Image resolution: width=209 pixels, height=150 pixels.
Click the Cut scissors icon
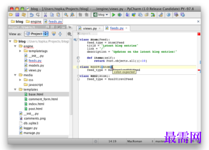[45, 15]
